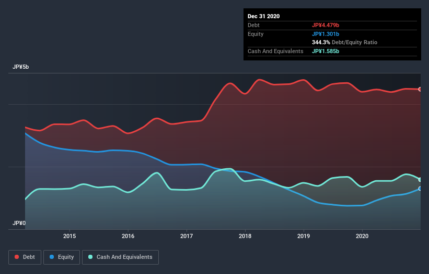Toggle Cash And Equivalents legend button

(x=120, y=257)
